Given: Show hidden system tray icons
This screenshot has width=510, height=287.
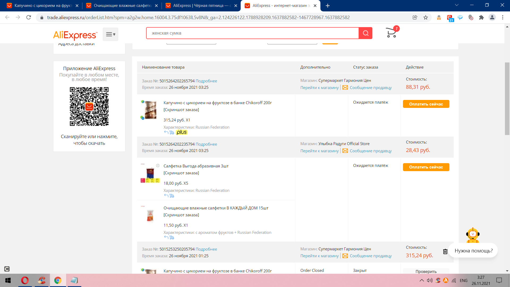Looking at the screenshot, I should click(422, 280).
